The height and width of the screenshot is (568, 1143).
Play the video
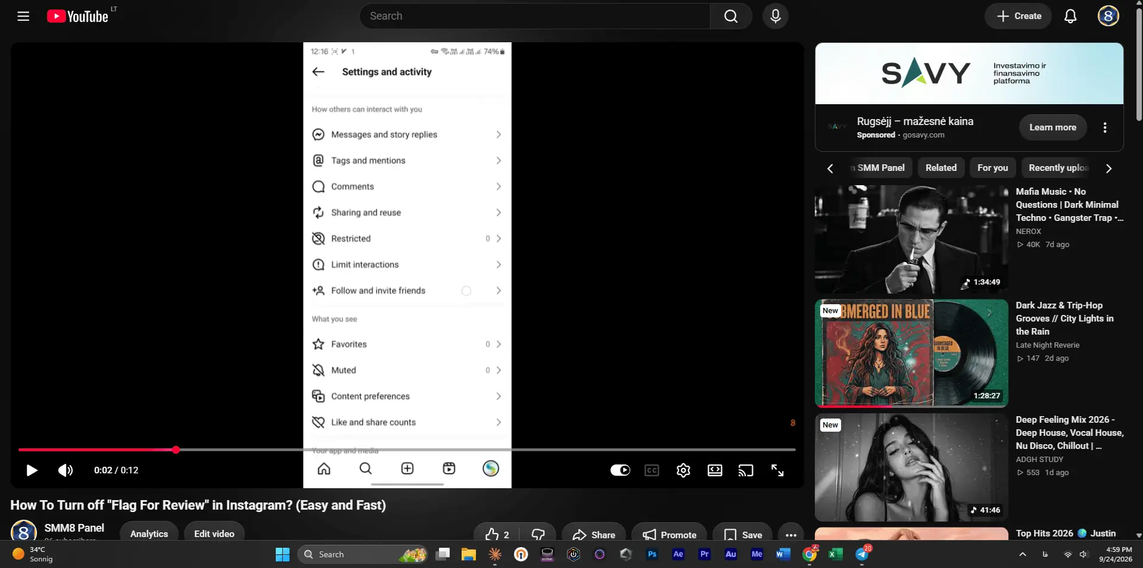click(32, 470)
